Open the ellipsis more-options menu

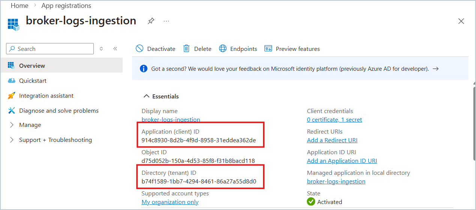[x=167, y=21]
